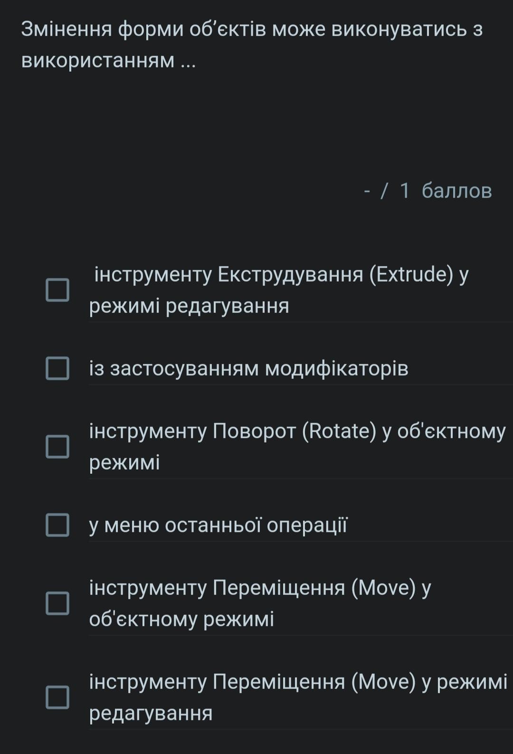Enable the Rotate in object mode checkbox
Screen dimensions: 513x754
[57, 446]
